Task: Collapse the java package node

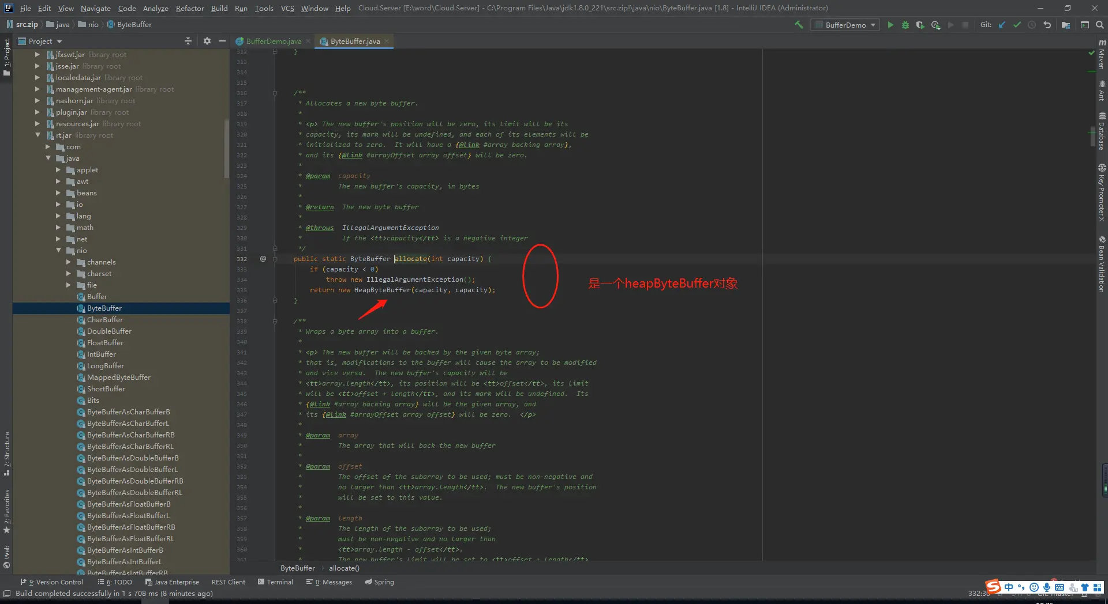Action: [48, 158]
